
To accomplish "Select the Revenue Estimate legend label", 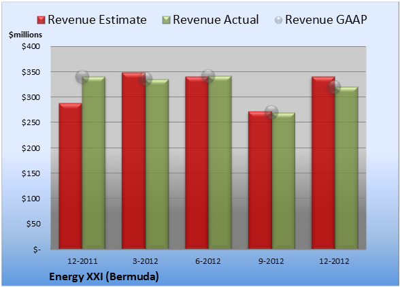I will 97,20.
